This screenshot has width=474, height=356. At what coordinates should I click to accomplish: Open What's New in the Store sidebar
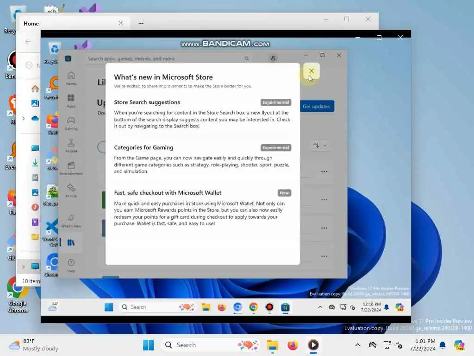coord(71,221)
